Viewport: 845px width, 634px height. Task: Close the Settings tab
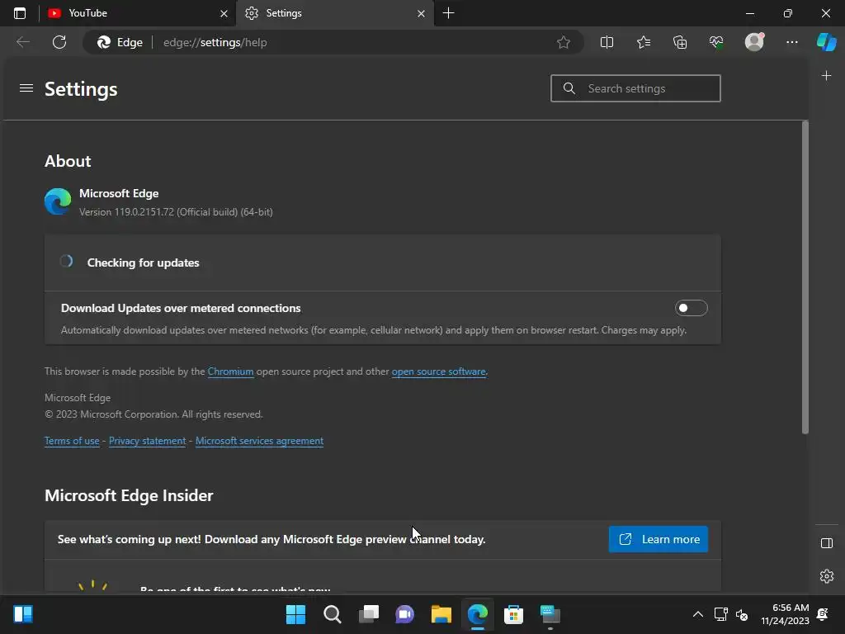tap(421, 13)
